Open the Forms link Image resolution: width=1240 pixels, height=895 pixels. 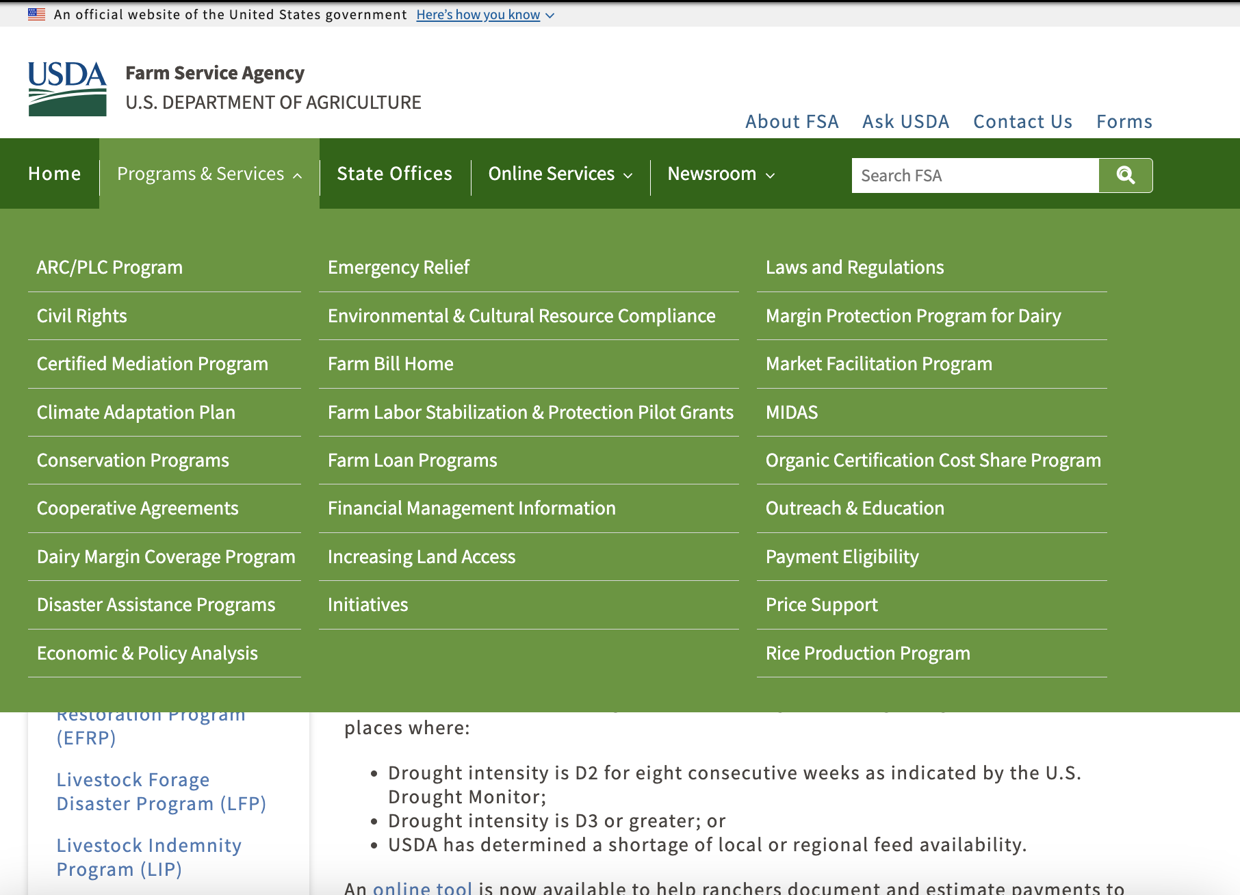pyautogui.click(x=1124, y=122)
